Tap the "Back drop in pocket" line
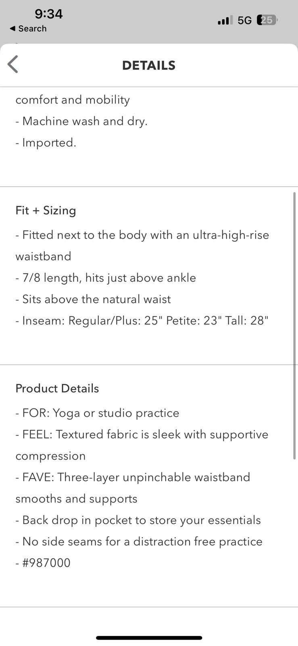298x646 pixels. pyautogui.click(x=138, y=520)
